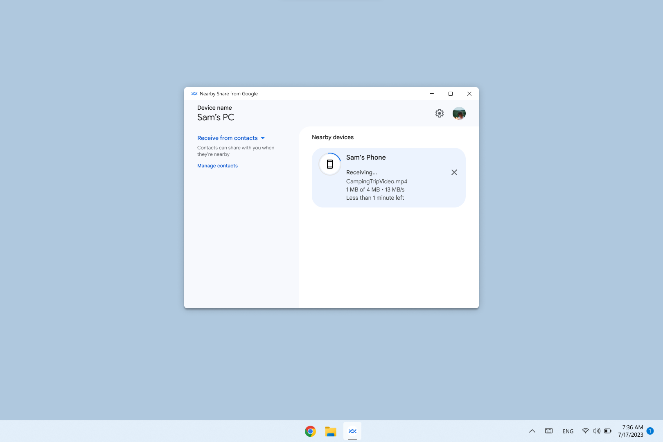Viewport: 663px width, 442px height.
Task: Open Google Chrome from the taskbar
Action: pyautogui.click(x=310, y=431)
